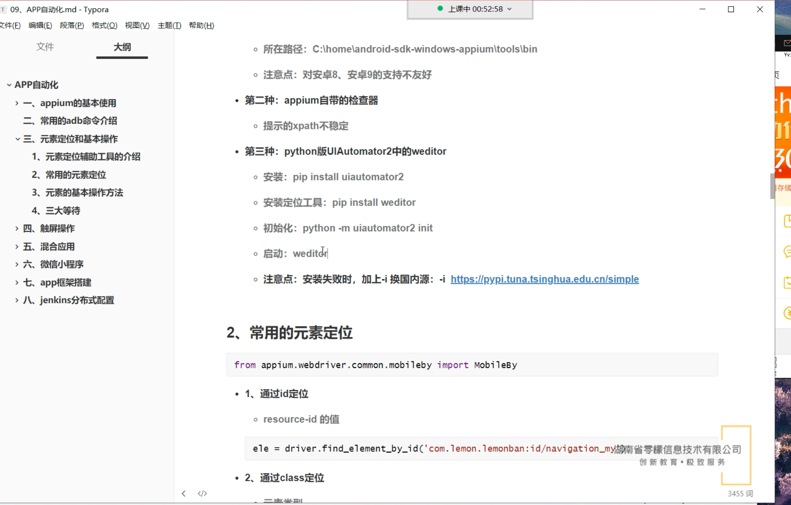Viewport: 791px width, 505px height.
Task: Click word count 3455 indicator
Action: (740, 493)
